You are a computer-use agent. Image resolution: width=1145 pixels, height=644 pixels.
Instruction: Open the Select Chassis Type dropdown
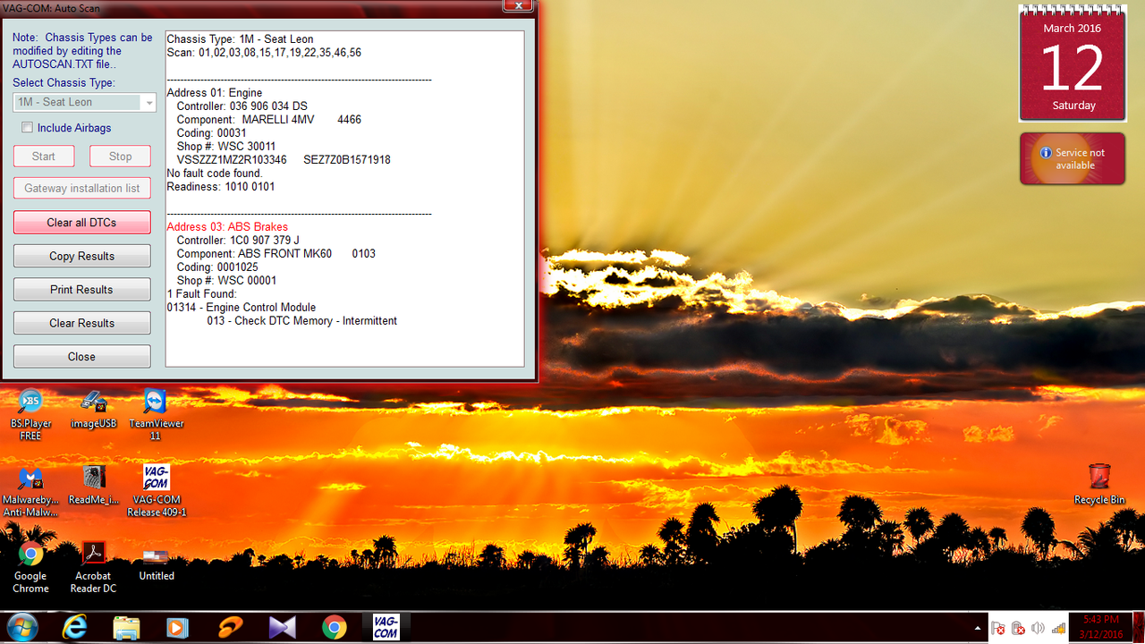coord(84,103)
